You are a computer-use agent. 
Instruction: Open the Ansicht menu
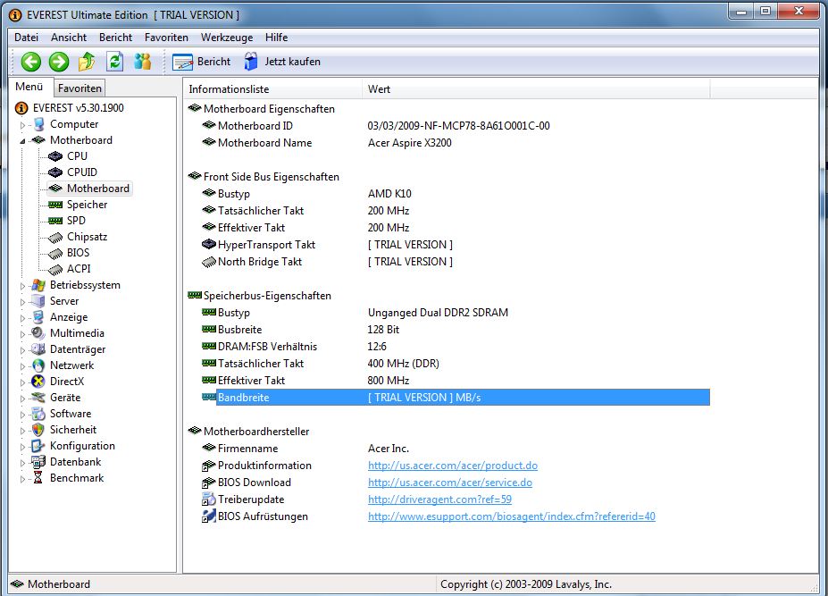(69, 38)
